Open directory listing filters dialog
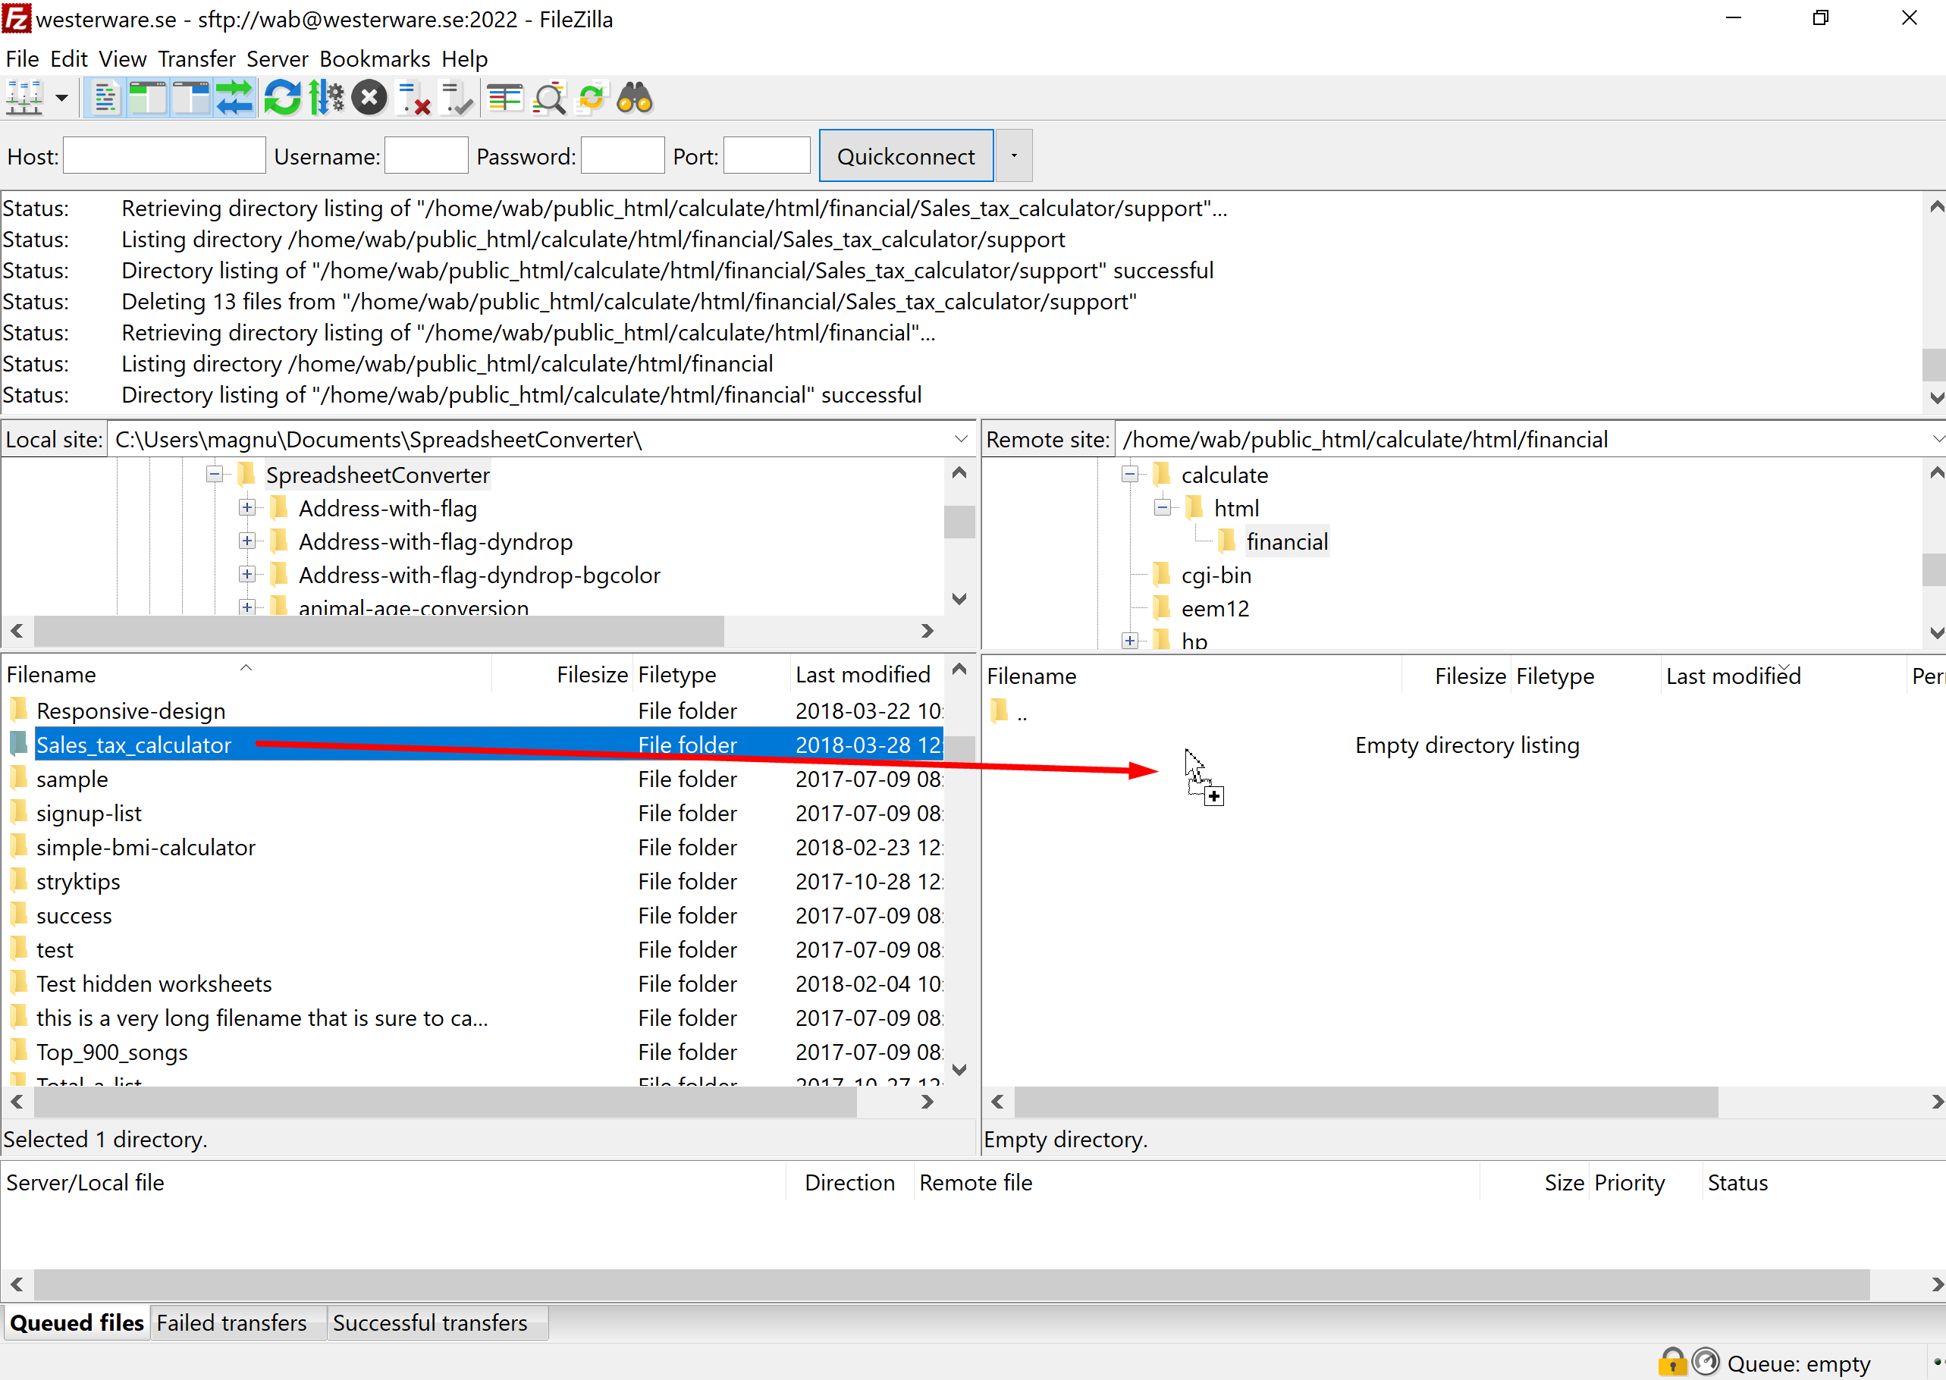1946x1380 pixels. (x=505, y=99)
